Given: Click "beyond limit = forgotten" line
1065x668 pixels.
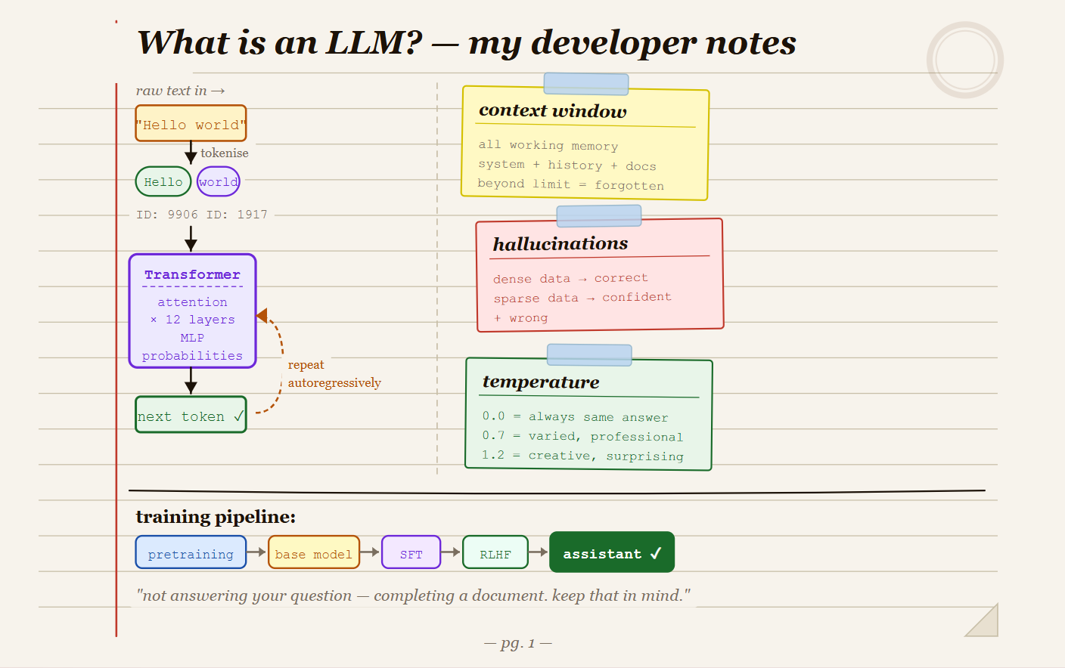Looking at the screenshot, I should (571, 184).
